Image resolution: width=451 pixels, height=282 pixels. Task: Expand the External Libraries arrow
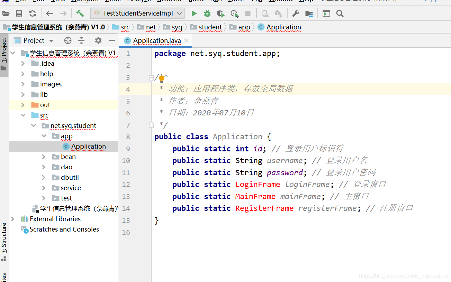point(13,219)
